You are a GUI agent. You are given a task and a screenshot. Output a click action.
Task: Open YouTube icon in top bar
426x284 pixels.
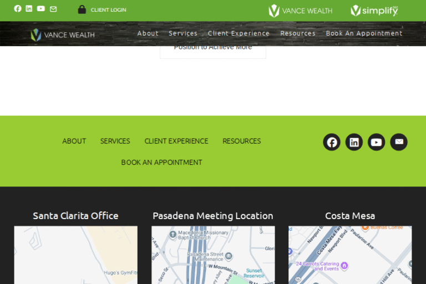[41, 9]
